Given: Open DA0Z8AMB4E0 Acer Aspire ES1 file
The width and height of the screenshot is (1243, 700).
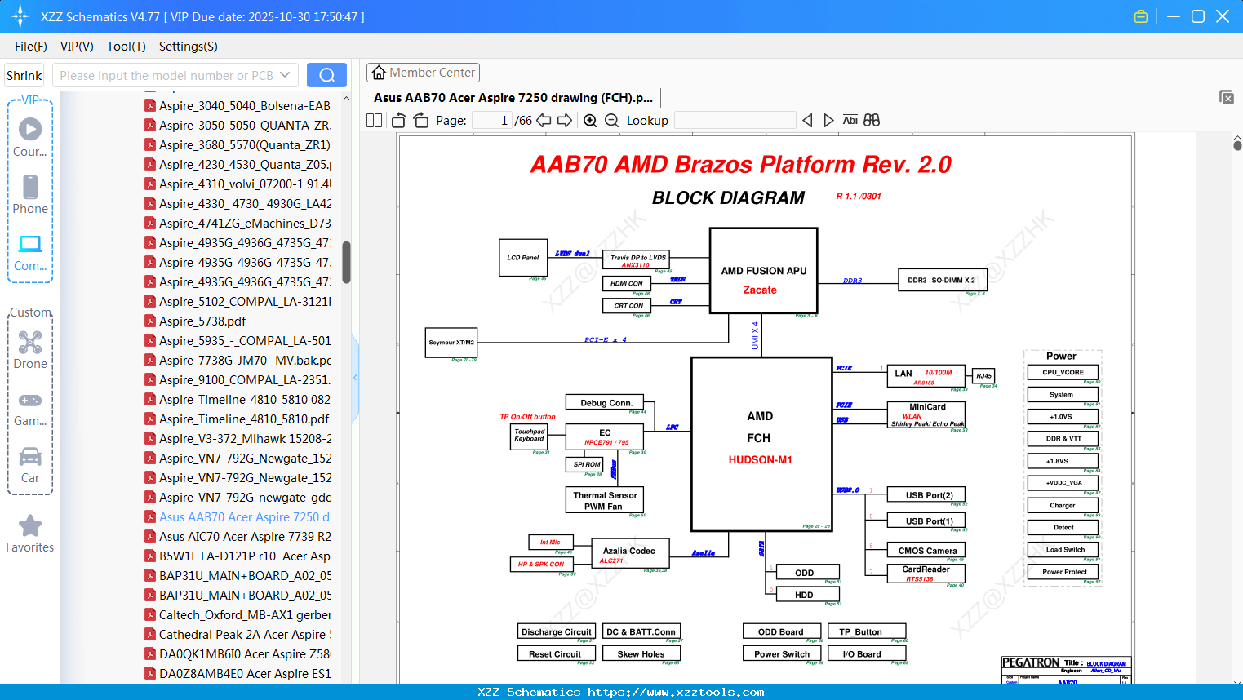Looking at the screenshot, I should click(238, 673).
